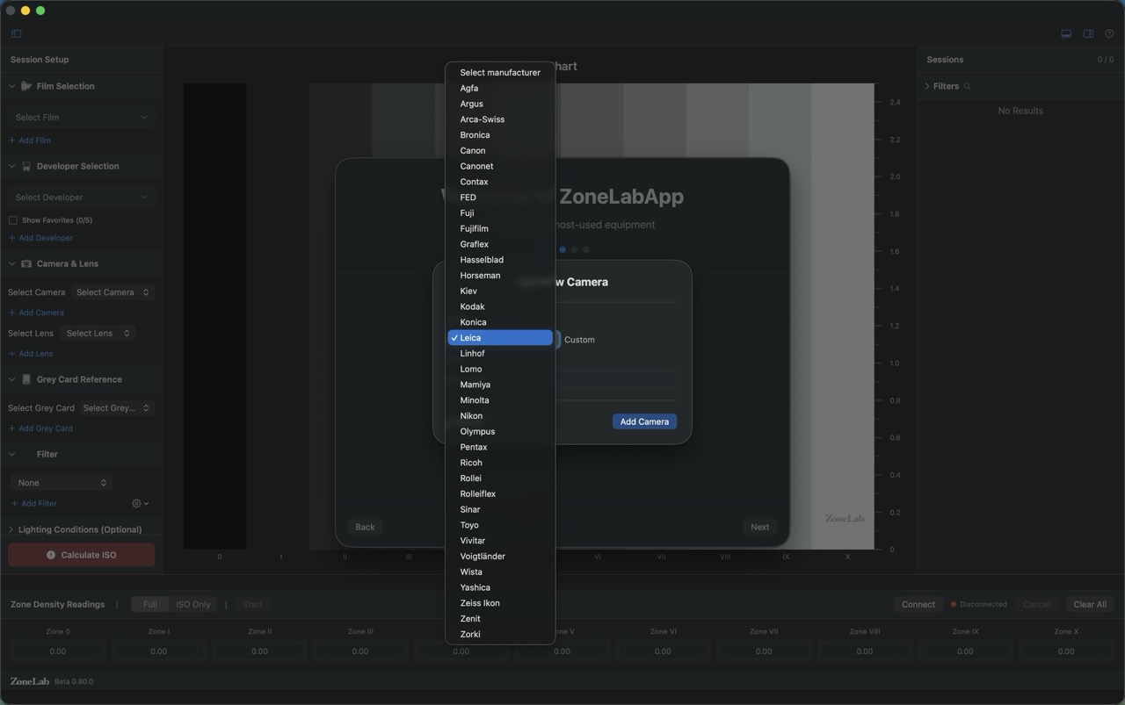The height and width of the screenshot is (705, 1125).
Task: Select the checked Leica menu entry
Action: point(500,338)
